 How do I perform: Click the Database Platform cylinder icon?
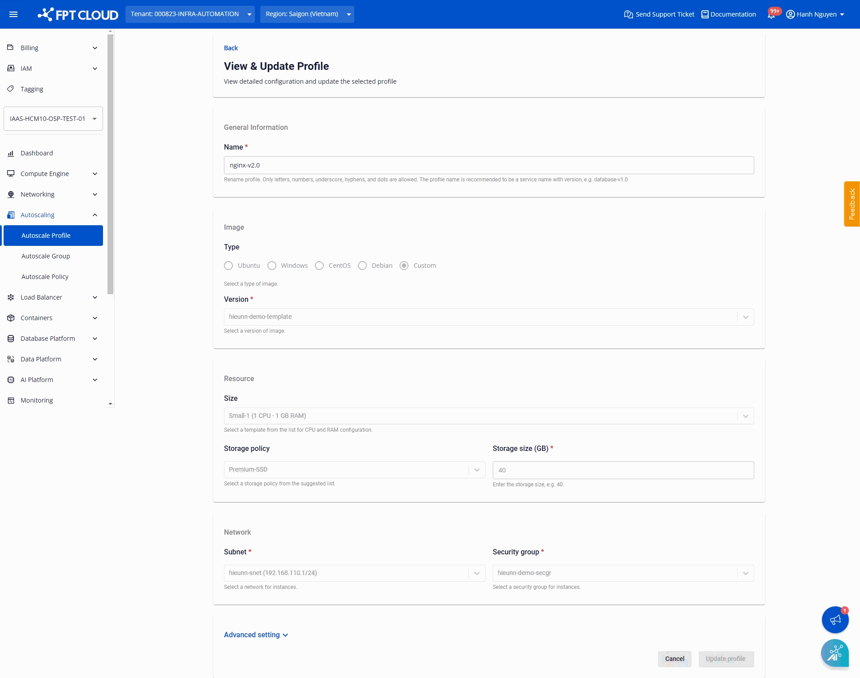tap(11, 339)
